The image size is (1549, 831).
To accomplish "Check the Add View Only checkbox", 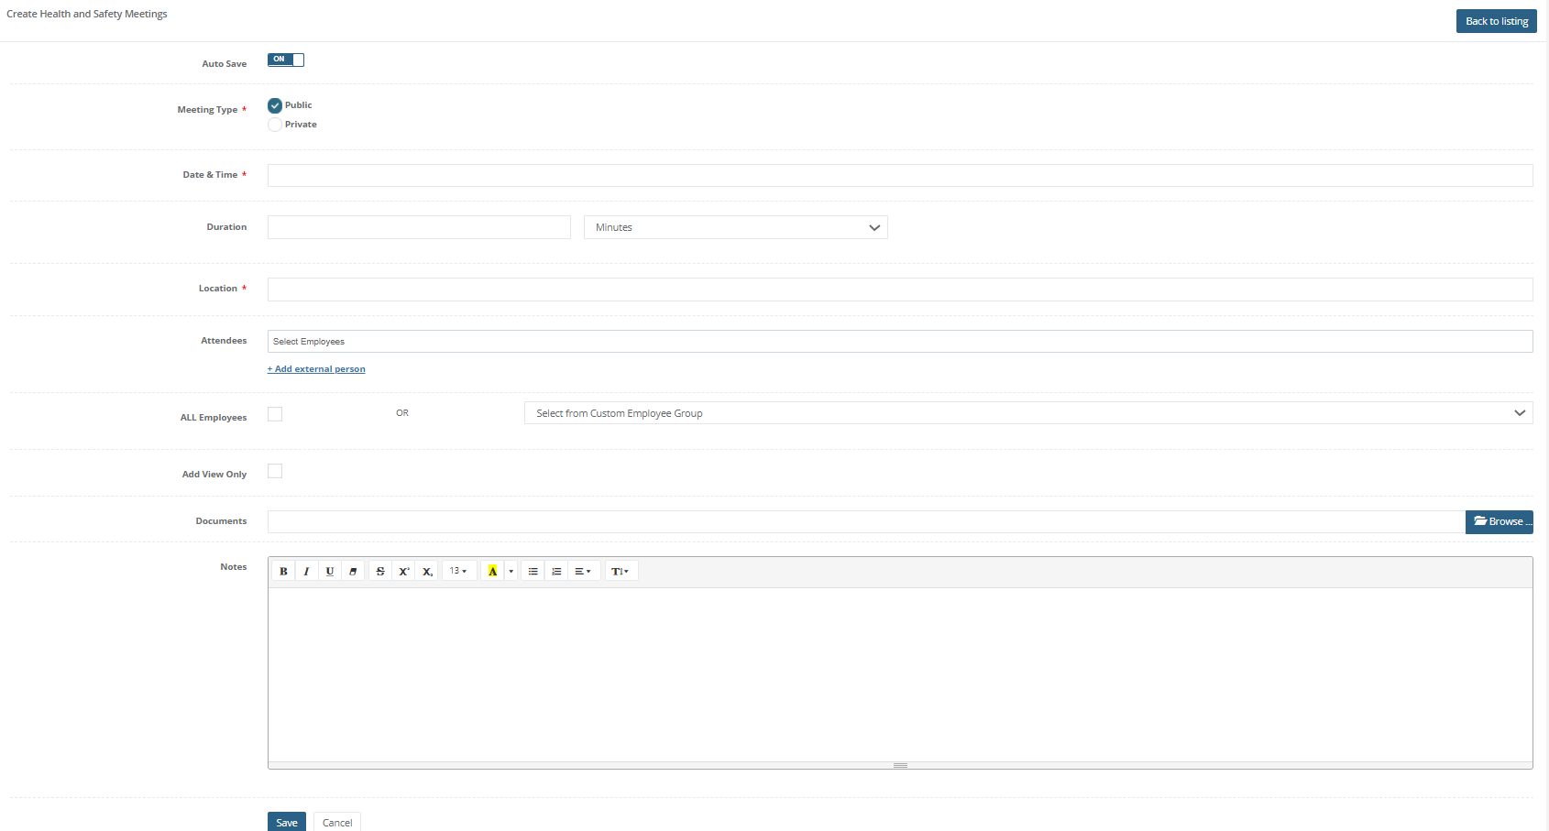I will point(275,471).
